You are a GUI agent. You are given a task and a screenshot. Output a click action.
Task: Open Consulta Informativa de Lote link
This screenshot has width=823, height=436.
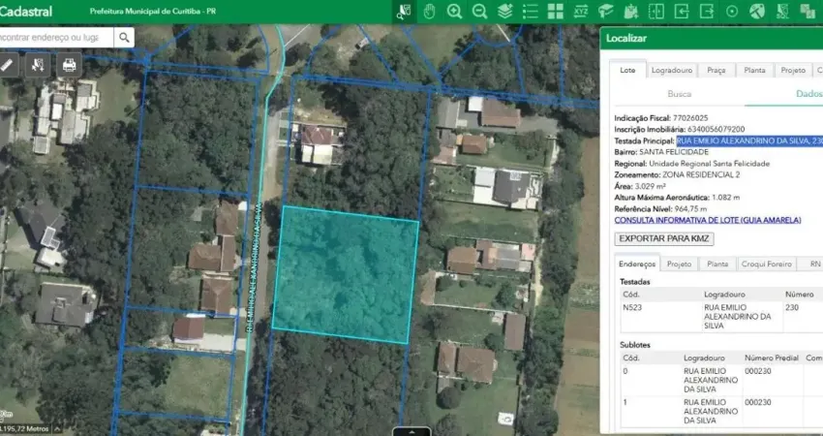click(x=708, y=220)
